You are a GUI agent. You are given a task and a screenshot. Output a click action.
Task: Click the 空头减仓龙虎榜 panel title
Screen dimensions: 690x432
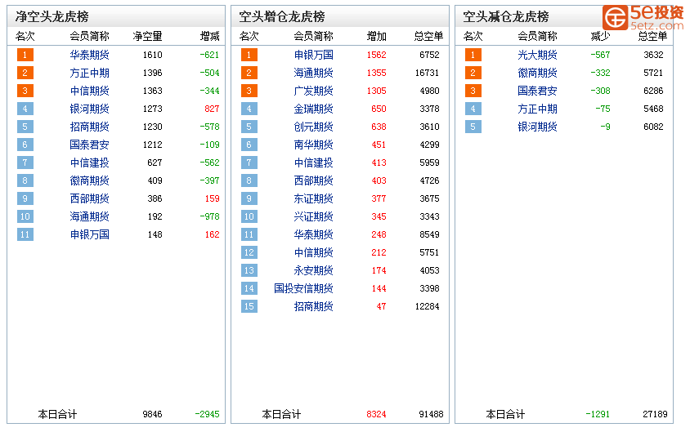[x=505, y=16]
